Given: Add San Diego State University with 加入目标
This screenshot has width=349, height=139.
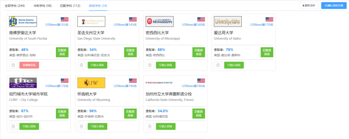Looking at the screenshot, I should tap(98, 65).
